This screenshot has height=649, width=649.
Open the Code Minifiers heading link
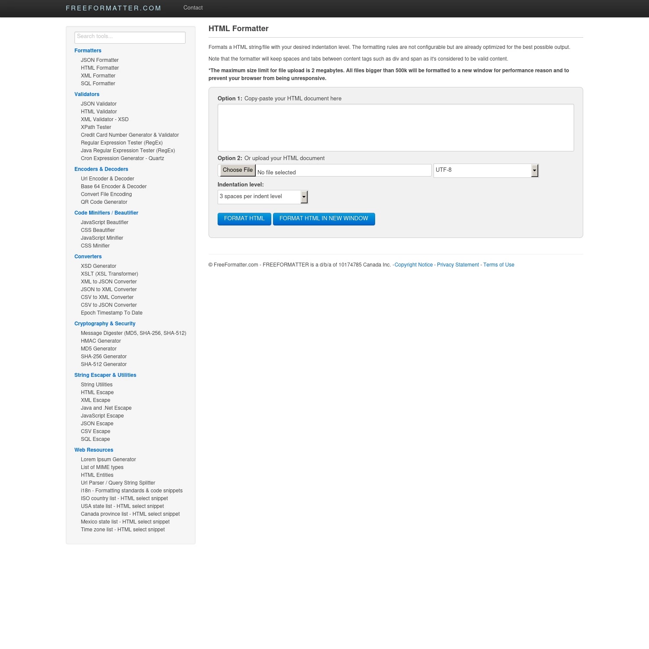[x=93, y=213]
